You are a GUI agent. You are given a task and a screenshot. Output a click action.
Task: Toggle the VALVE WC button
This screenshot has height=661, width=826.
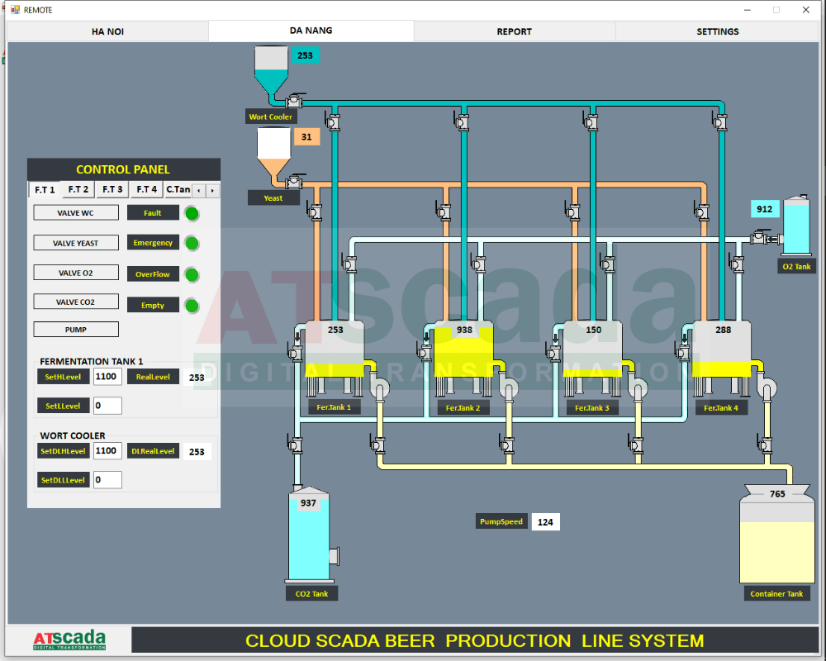(x=76, y=213)
